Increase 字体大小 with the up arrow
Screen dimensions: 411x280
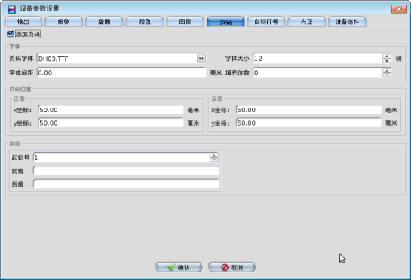tap(387, 56)
